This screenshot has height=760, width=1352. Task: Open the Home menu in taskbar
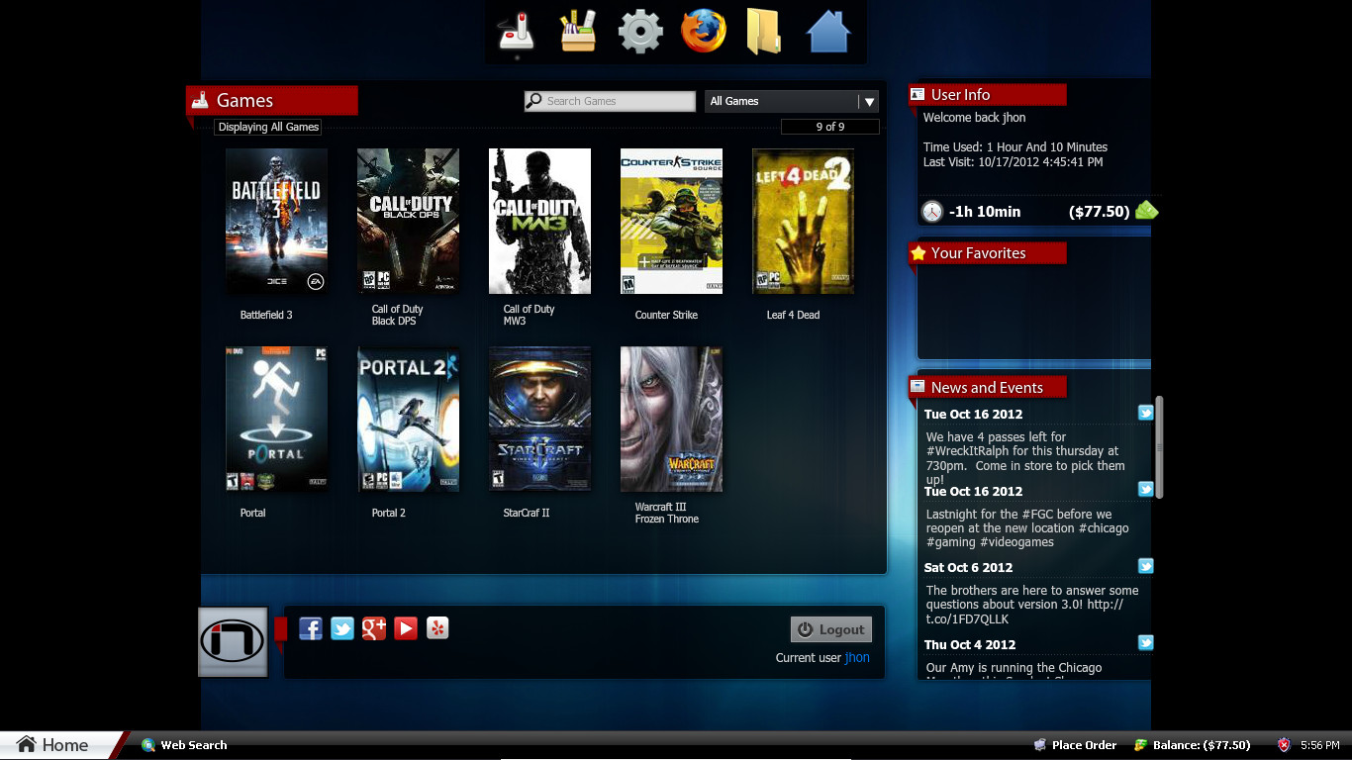pos(54,745)
